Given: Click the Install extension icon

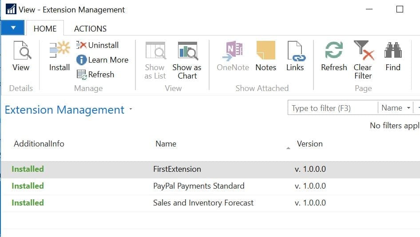Looking at the screenshot, I should (59, 56).
